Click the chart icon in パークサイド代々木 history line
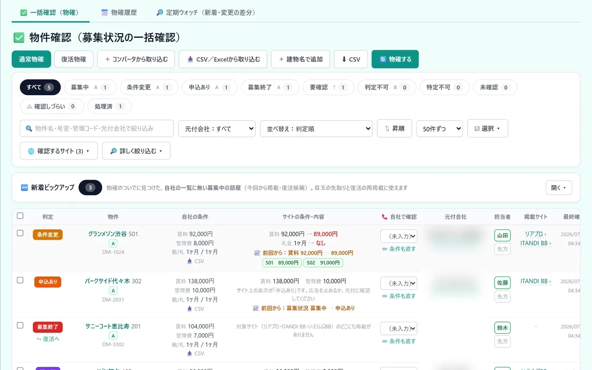The width and height of the screenshot is (592, 370). [256, 308]
